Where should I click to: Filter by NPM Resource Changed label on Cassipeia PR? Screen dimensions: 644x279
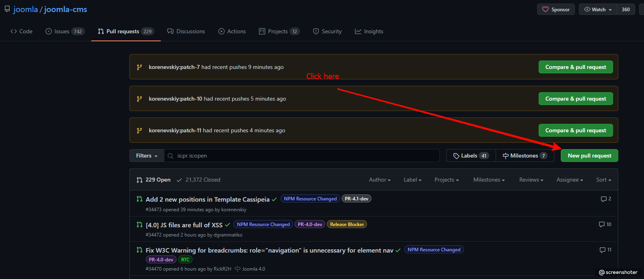[x=310, y=198]
